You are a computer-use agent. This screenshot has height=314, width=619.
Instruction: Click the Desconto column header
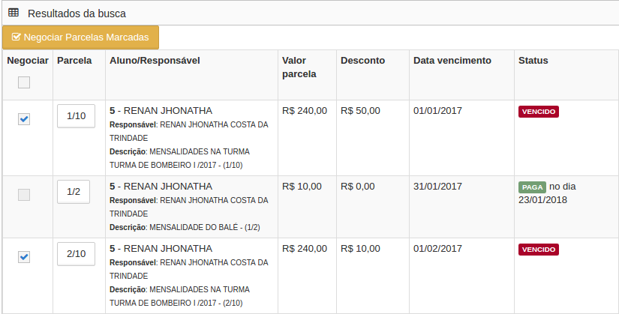pyautogui.click(x=363, y=61)
